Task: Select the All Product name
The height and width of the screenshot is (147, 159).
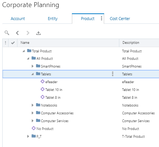Action: (x=44, y=59)
